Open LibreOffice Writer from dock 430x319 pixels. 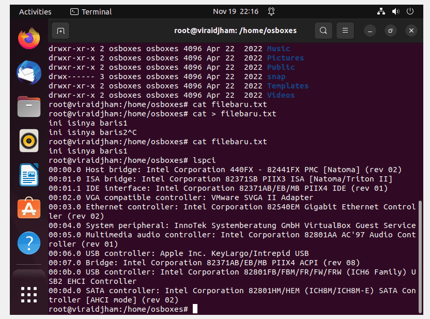(29, 175)
